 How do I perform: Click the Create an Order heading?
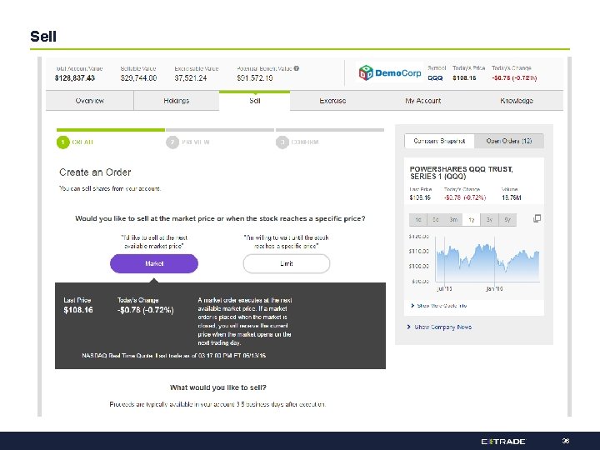point(95,172)
